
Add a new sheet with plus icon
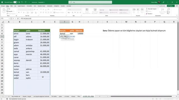coord(100,96)
